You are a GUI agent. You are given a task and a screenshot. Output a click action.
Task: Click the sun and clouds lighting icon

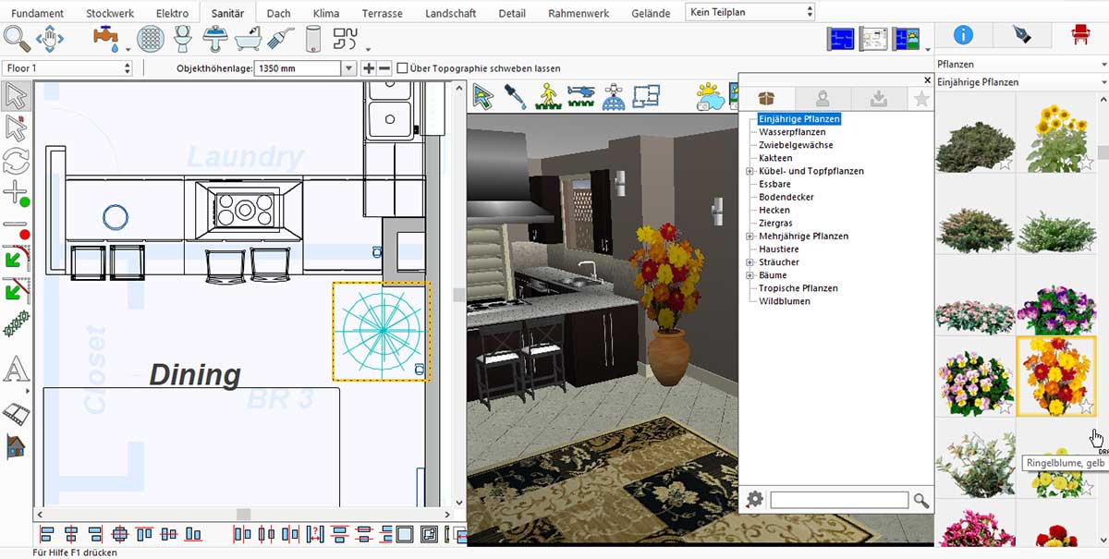click(x=713, y=95)
